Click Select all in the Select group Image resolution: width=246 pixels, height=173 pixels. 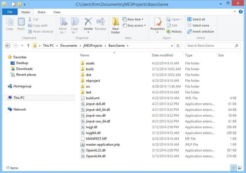196,19
